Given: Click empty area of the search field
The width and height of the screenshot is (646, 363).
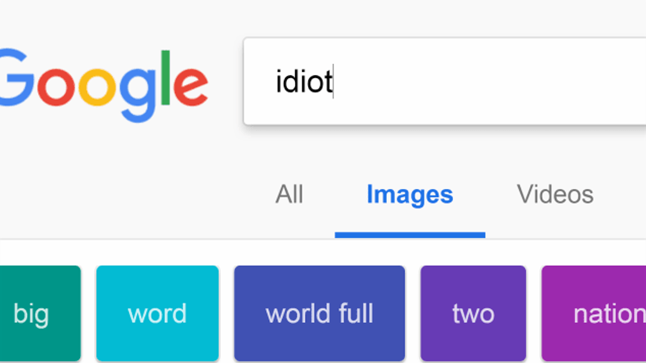Looking at the screenshot, I should 490,82.
